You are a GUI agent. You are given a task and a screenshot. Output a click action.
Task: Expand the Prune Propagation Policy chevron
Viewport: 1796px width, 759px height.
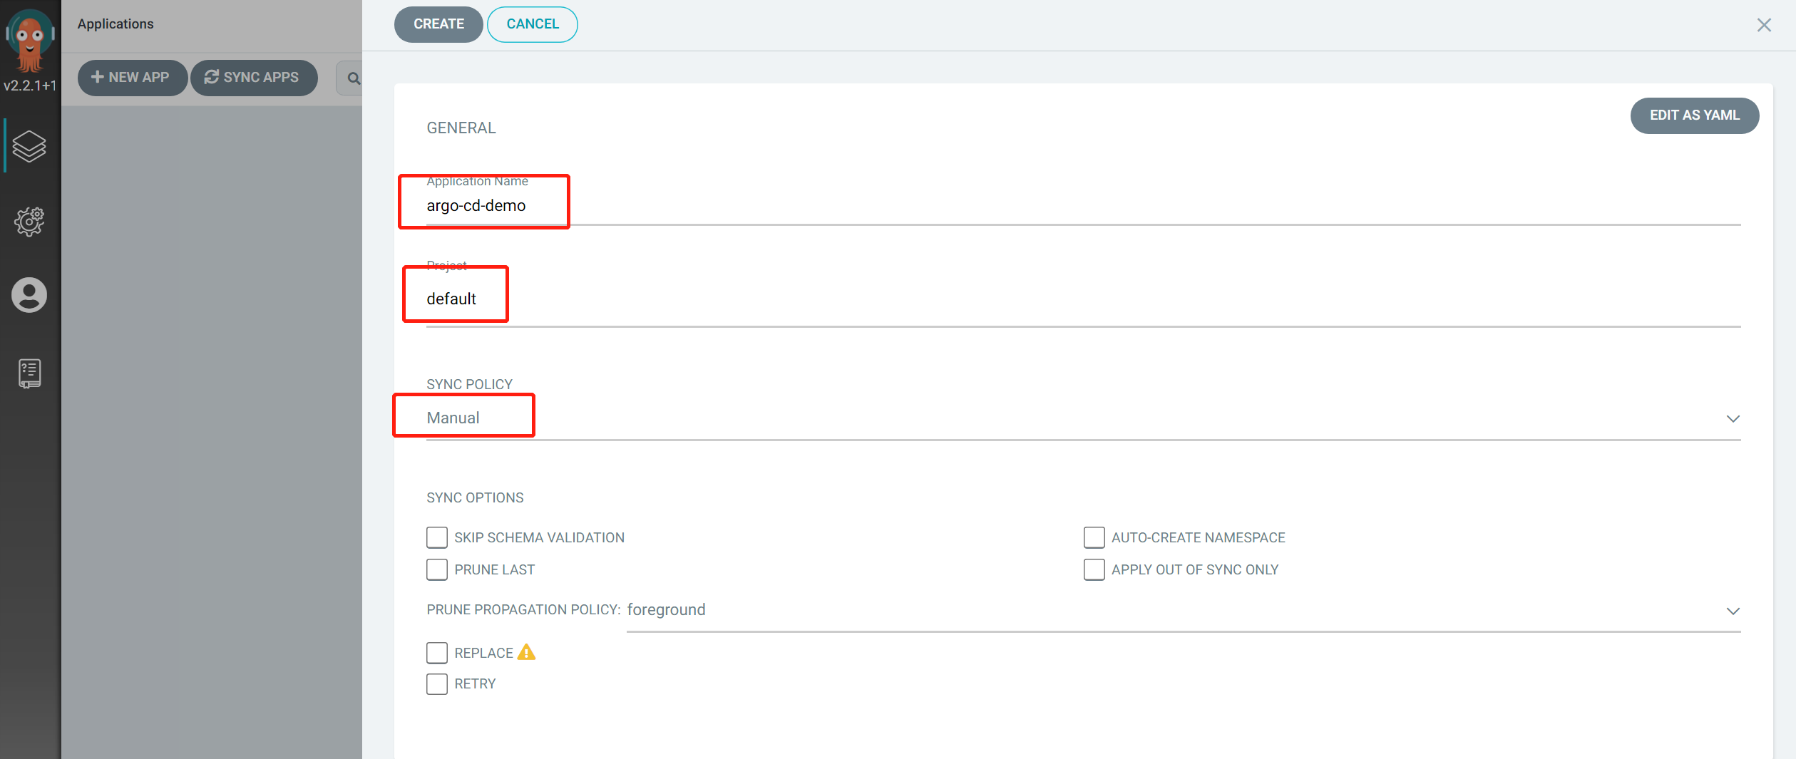(x=1733, y=611)
